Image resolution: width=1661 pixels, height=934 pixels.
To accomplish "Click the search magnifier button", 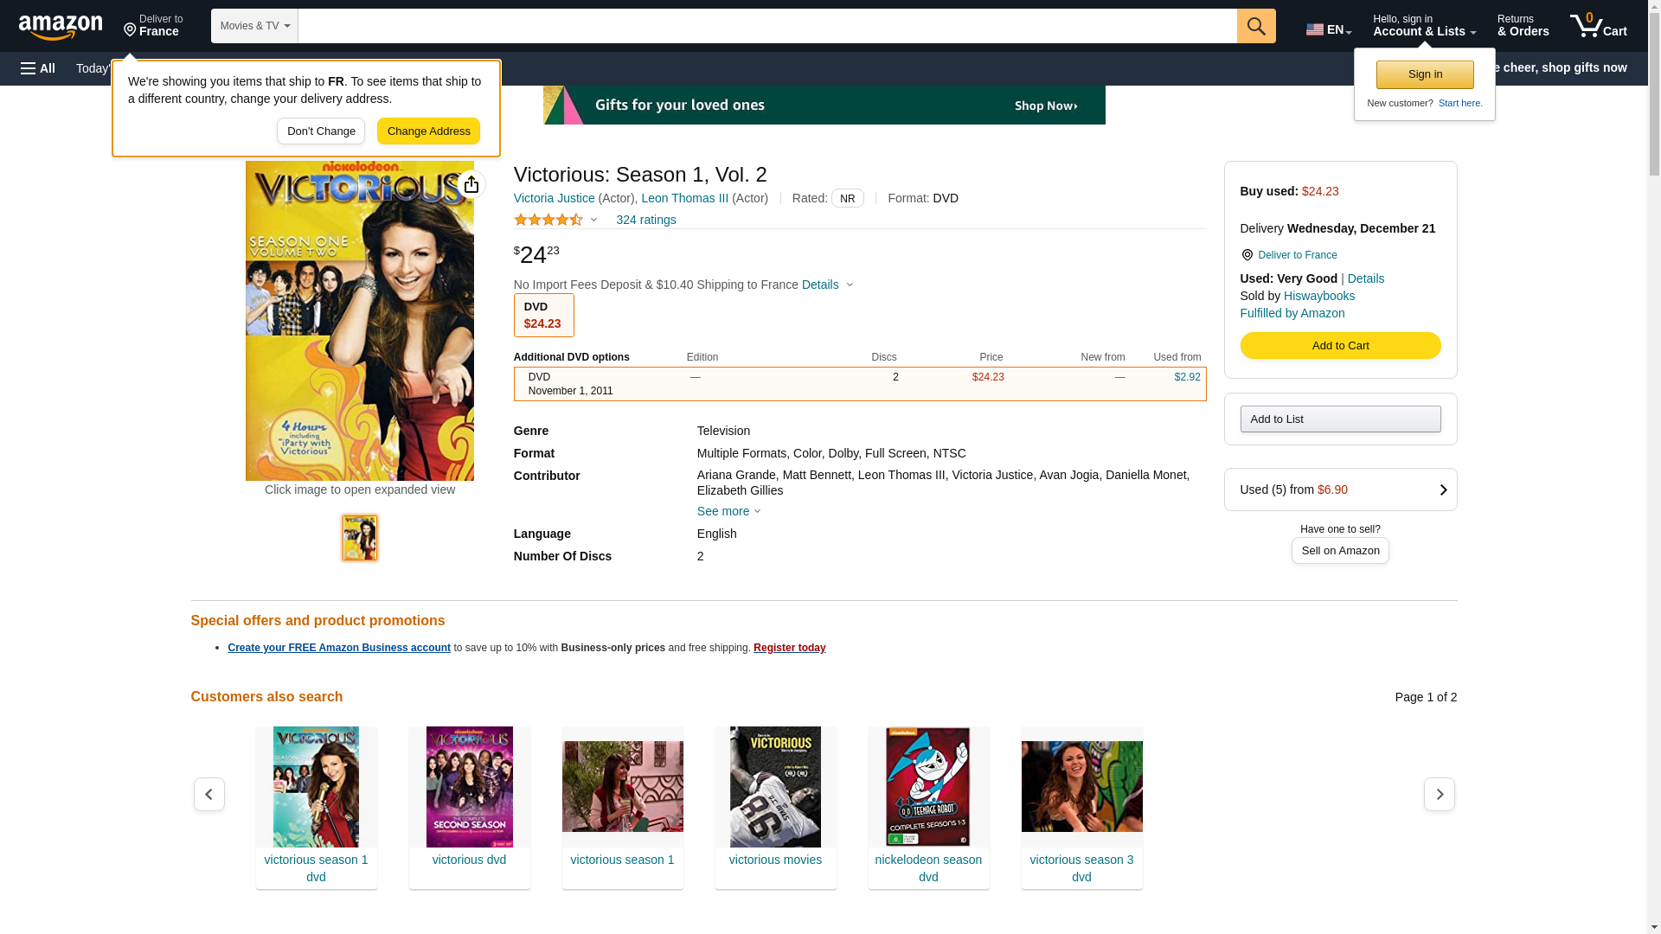I will [1255, 26].
